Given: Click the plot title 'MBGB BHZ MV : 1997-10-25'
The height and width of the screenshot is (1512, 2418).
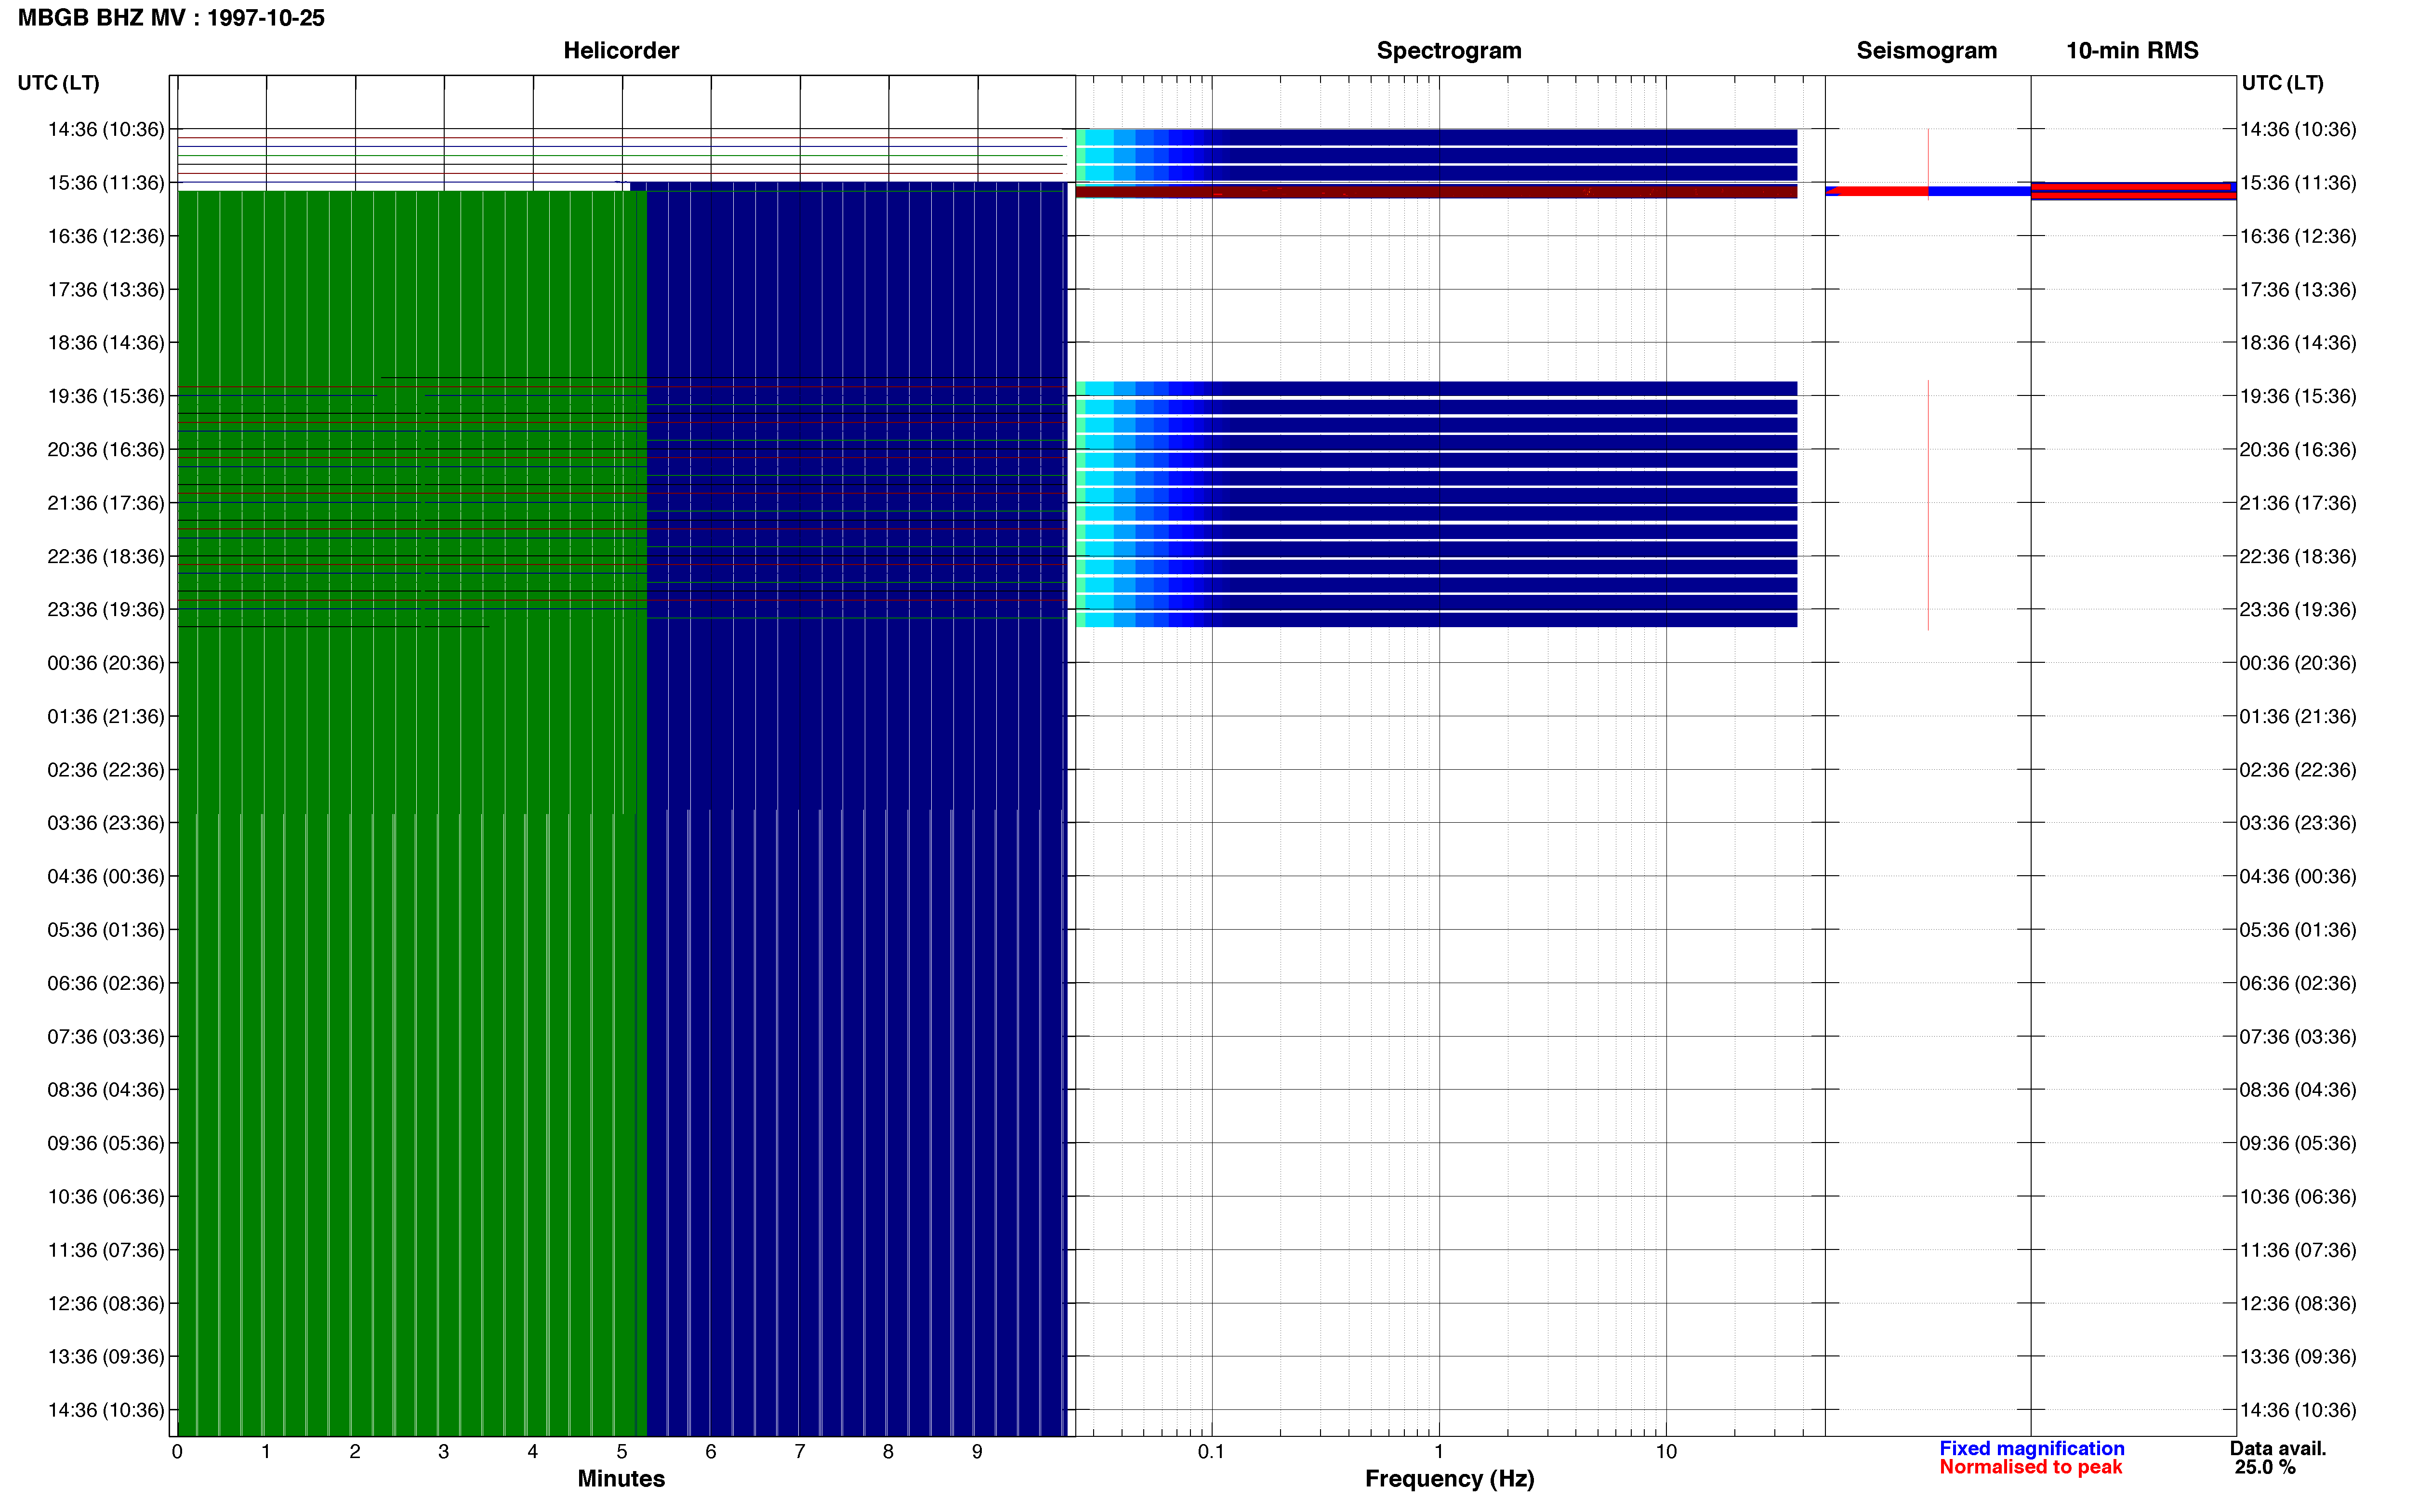Looking at the screenshot, I should [x=171, y=18].
